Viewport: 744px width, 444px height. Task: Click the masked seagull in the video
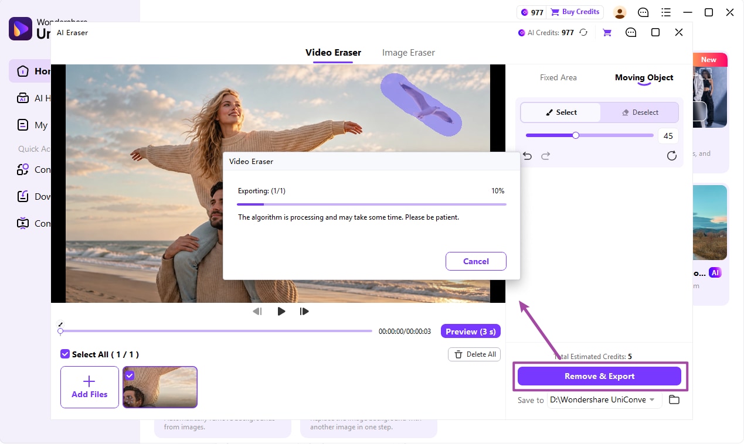click(x=421, y=104)
